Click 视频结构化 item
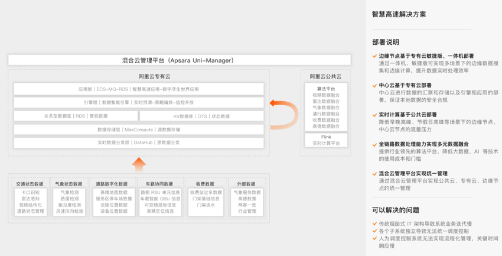The image size is (502, 256). click(30, 205)
